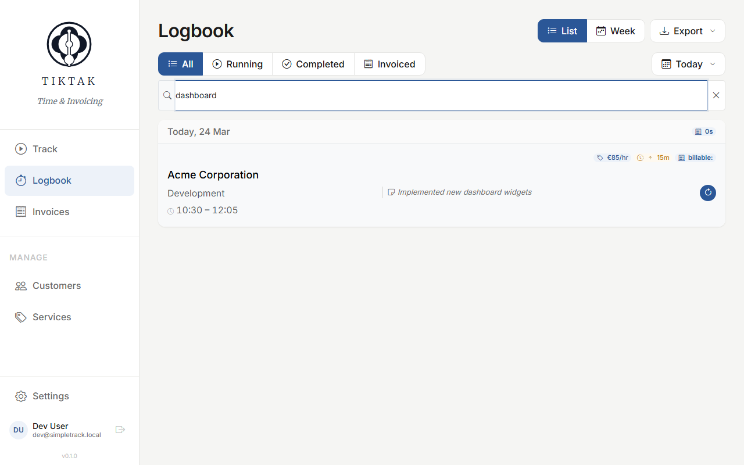Click the TikTak logo
The width and height of the screenshot is (744, 465).
(69, 44)
